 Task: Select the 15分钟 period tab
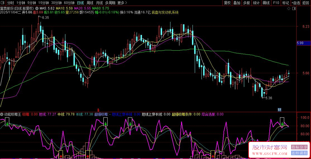[44, 3]
